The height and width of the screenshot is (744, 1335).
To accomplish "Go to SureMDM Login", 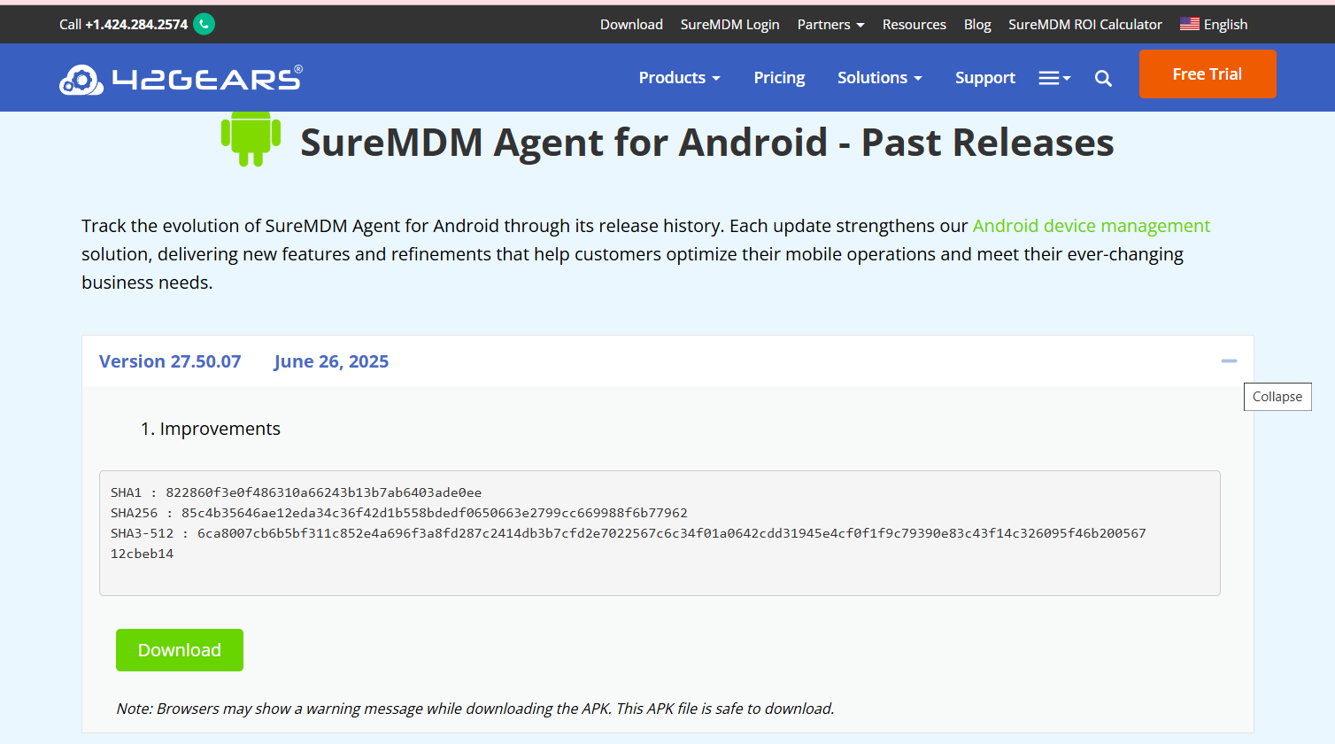I will click(729, 25).
